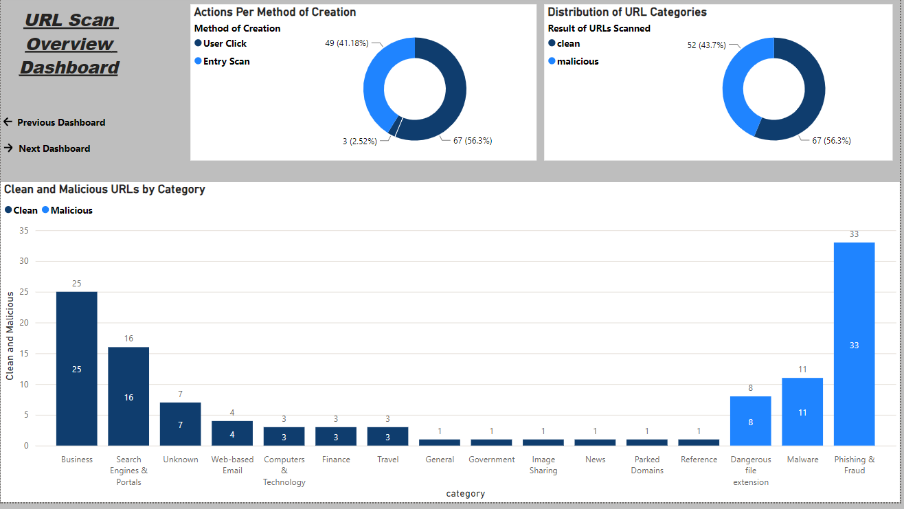Click the Malware category bar
Viewport: 904px width, 509px height.
click(802, 412)
